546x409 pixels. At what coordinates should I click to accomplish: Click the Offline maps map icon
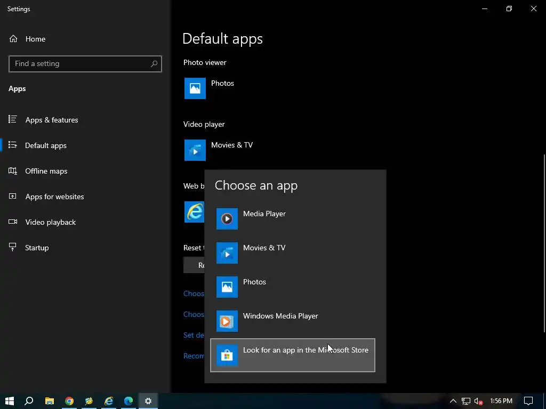point(13,170)
